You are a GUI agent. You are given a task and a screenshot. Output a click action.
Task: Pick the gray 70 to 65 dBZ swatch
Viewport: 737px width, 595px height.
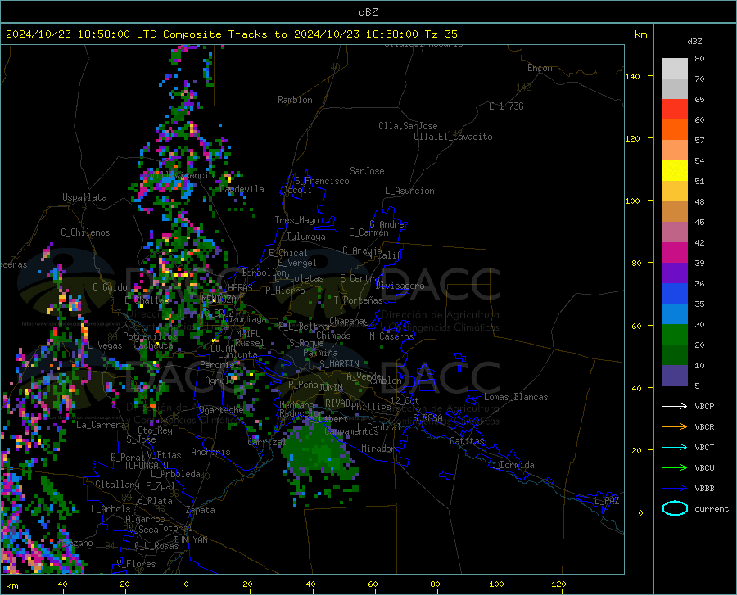pos(675,89)
